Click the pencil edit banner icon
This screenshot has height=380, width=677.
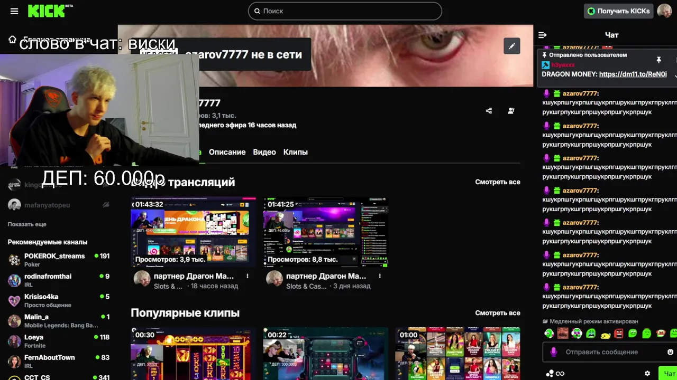(511, 46)
